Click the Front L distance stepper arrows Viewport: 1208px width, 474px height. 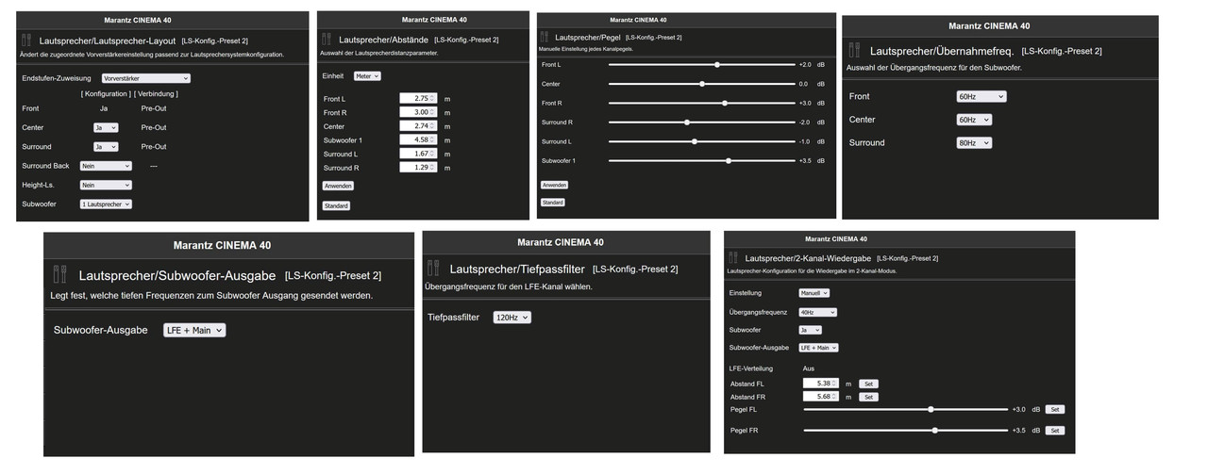pyautogui.click(x=433, y=98)
